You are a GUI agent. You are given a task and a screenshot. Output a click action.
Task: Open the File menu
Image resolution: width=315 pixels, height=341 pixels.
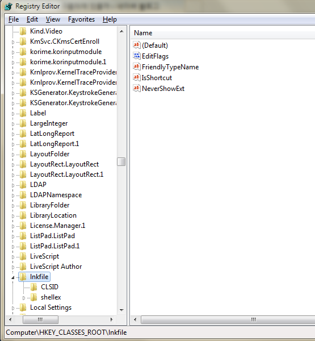pos(14,19)
